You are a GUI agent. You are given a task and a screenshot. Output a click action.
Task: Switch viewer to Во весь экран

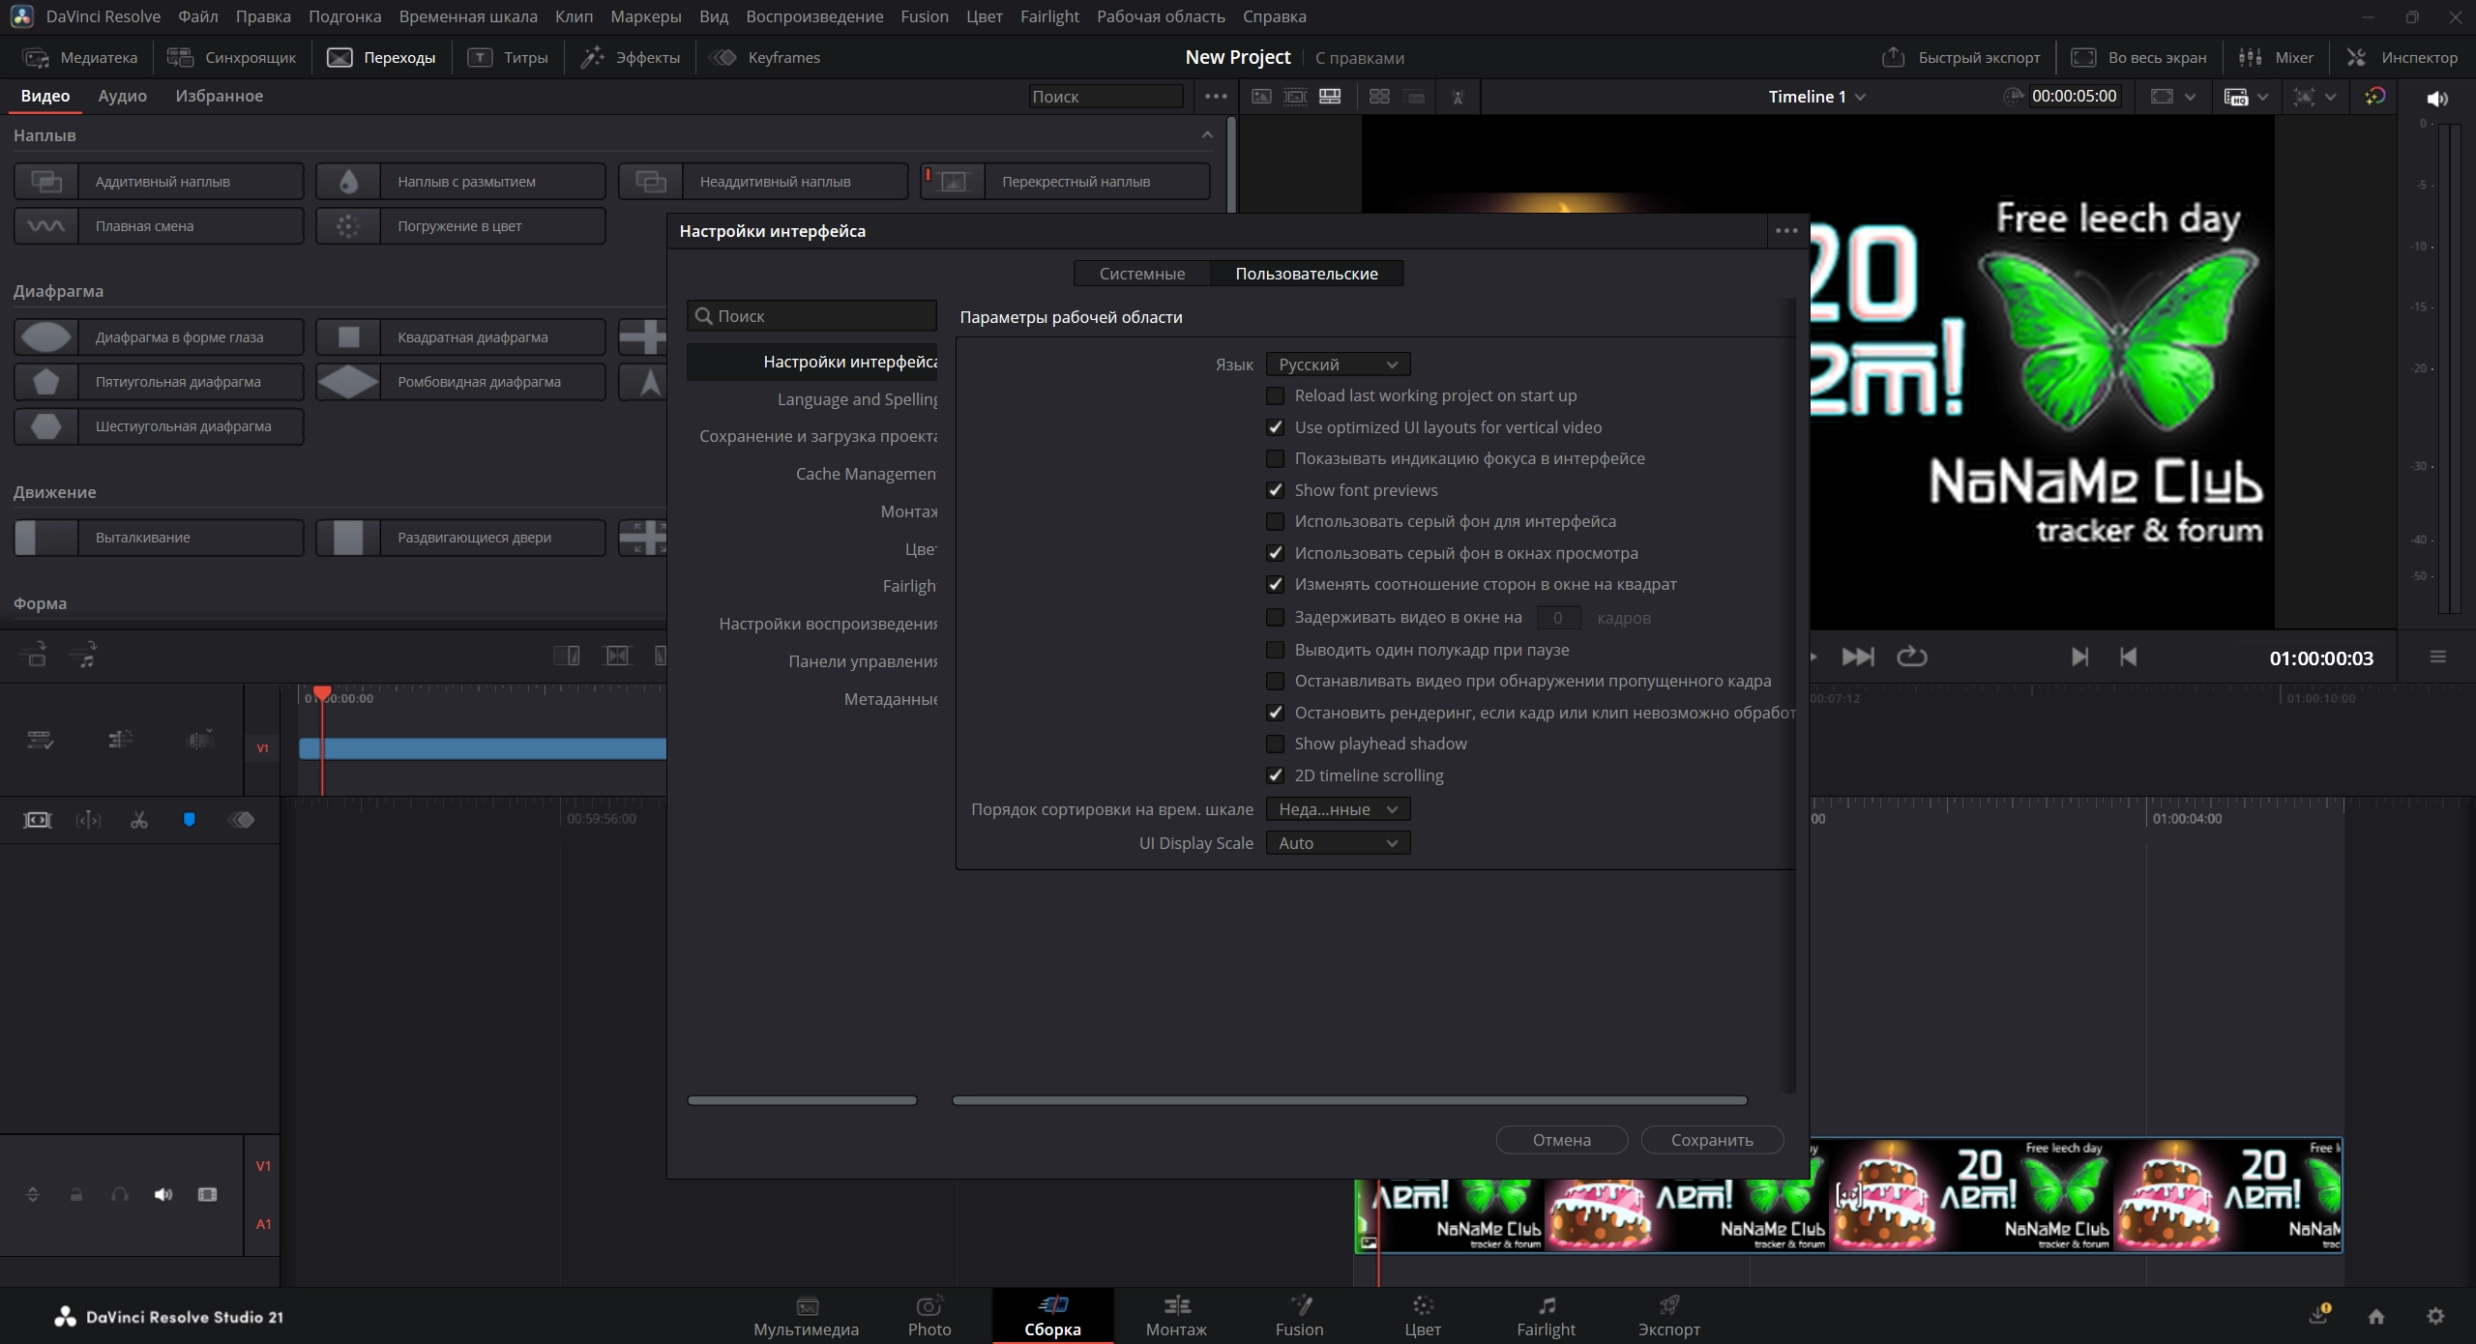point(2138,58)
